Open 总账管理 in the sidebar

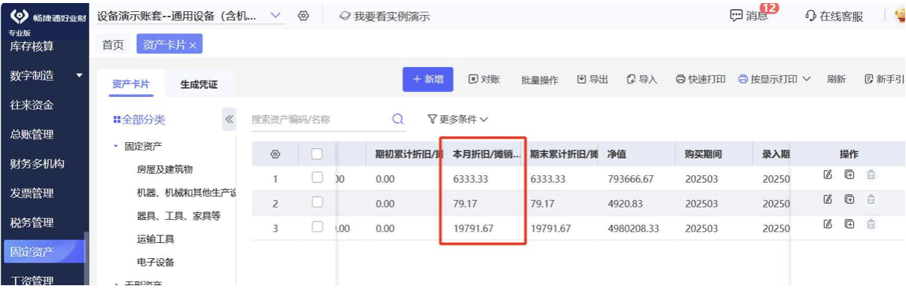click(x=32, y=135)
